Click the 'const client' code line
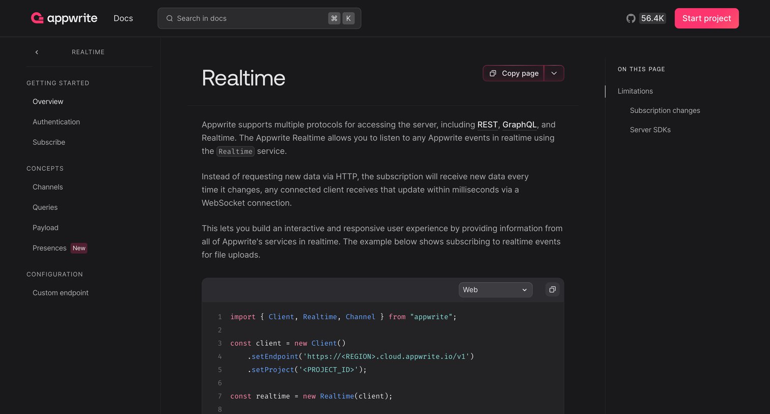This screenshot has width=770, height=414. coord(288,343)
